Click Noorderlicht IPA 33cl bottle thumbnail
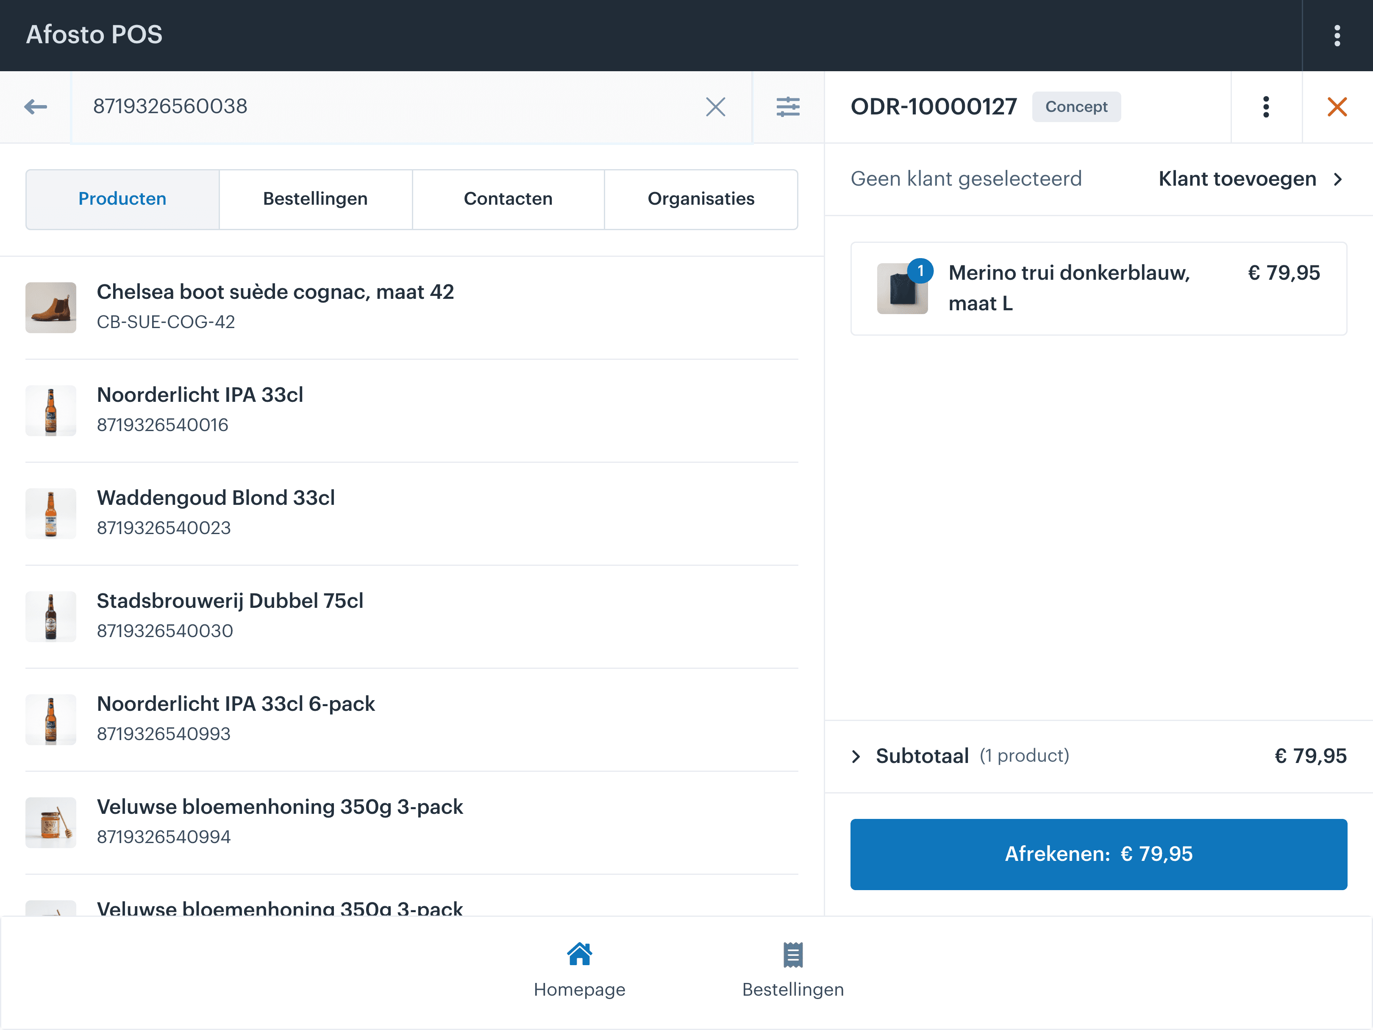The image size is (1373, 1030). point(51,411)
